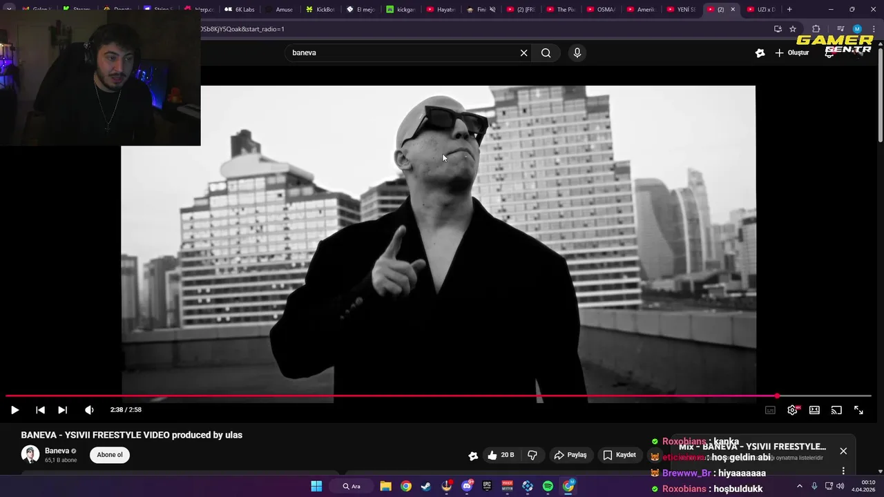This screenshot has width=884, height=497.
Task: Clear the baneva search text
Action: pos(523,53)
